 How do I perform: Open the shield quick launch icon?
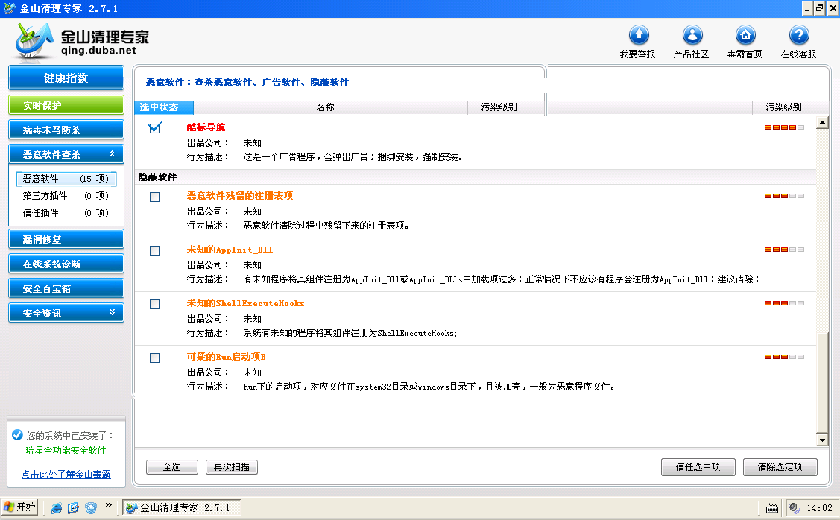(91, 507)
